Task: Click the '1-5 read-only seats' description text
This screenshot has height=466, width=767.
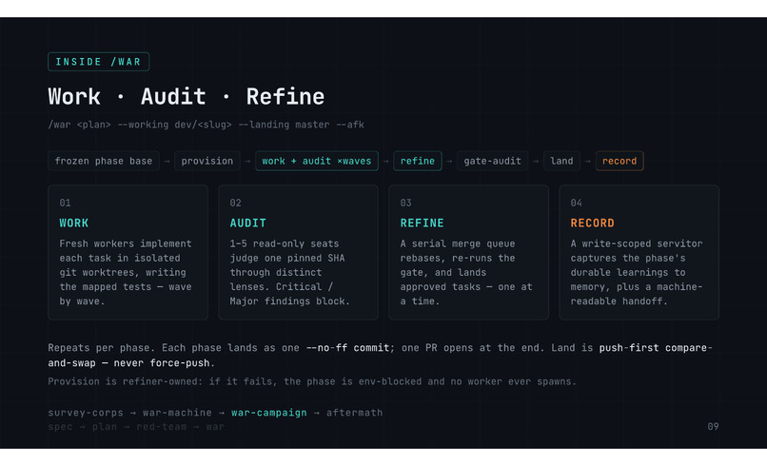Action: [x=290, y=272]
